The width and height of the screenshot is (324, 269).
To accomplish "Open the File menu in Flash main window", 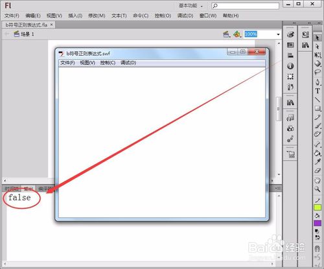I will tap(12, 16).
